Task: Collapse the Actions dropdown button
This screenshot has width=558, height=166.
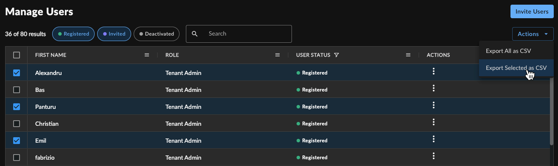Action: click(x=533, y=34)
